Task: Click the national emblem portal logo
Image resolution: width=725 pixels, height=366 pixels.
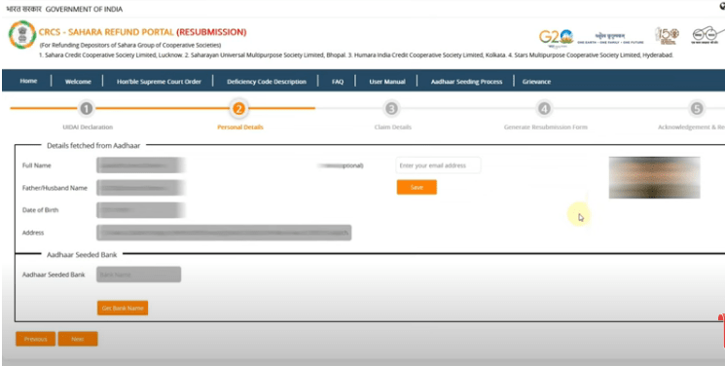Action: (22, 35)
